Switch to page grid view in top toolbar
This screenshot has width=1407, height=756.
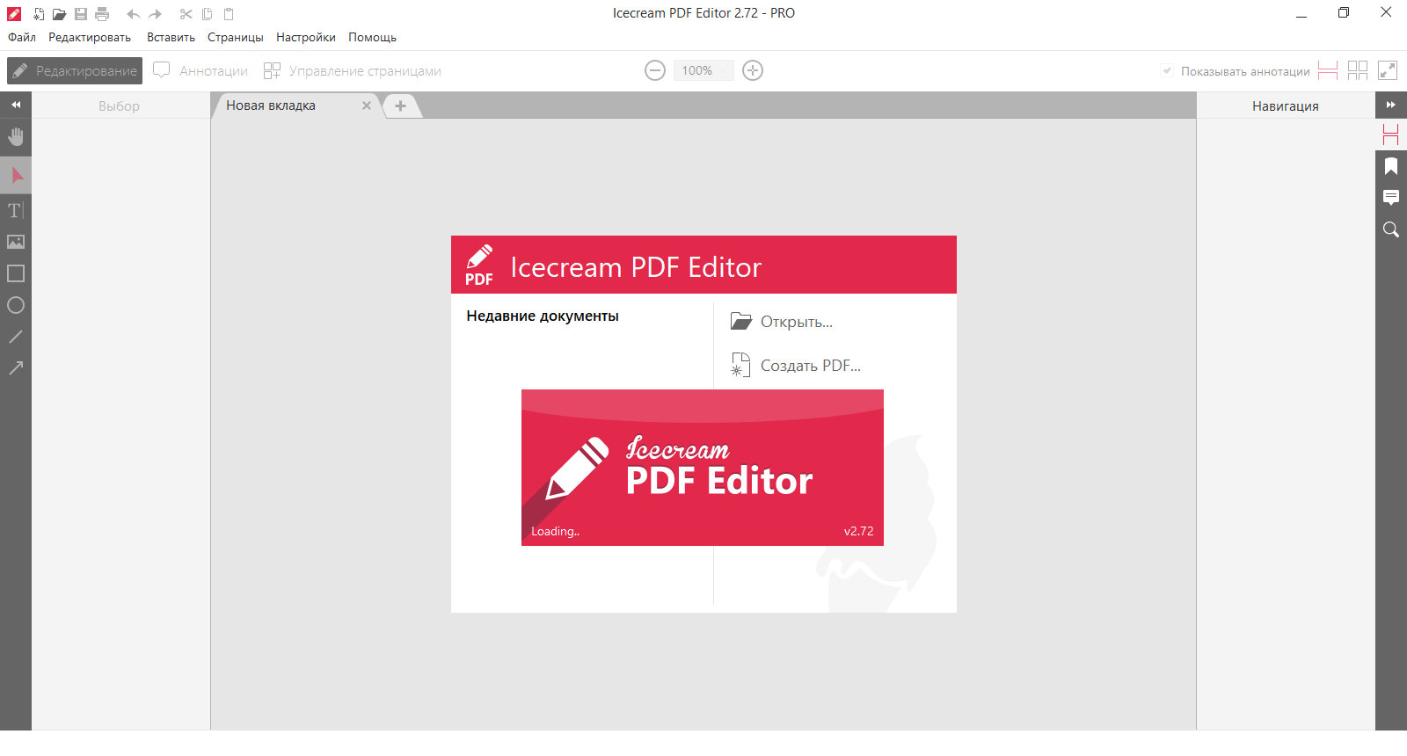[x=1358, y=70]
